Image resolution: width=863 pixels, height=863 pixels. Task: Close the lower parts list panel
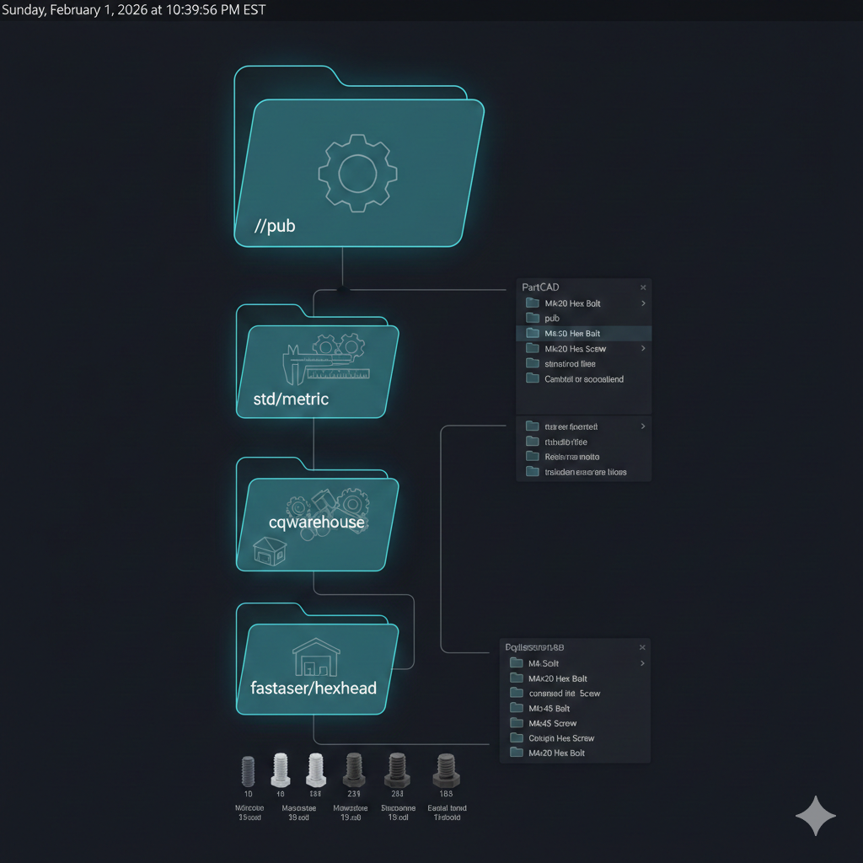click(642, 647)
